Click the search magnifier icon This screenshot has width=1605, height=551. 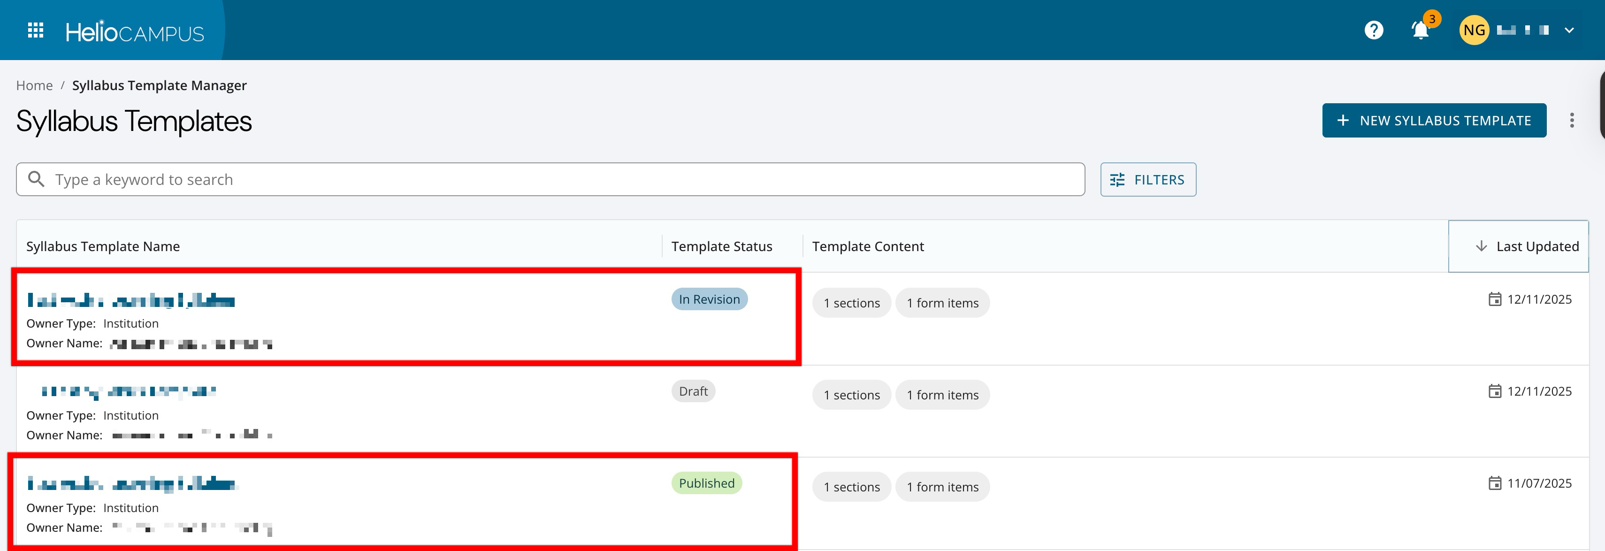pos(36,179)
